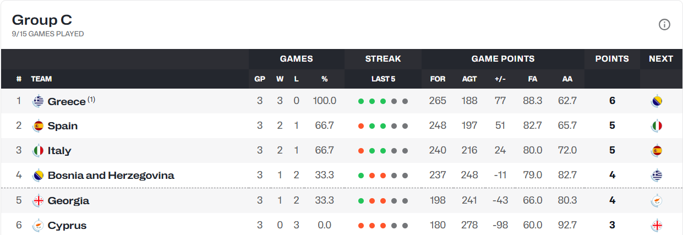
Task: Click the POINTS column header
Action: tap(612, 59)
